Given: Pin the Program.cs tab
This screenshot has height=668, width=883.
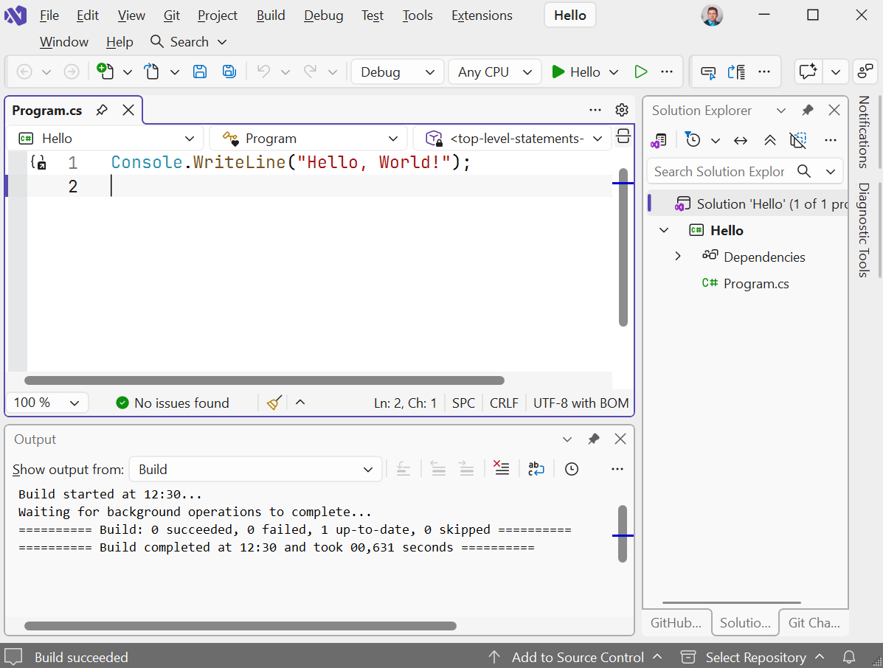Looking at the screenshot, I should tap(101, 110).
